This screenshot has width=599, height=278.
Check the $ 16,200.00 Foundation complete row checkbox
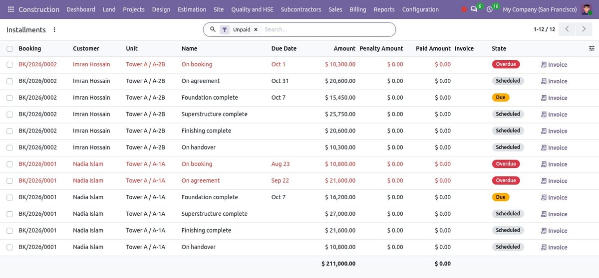coord(10,197)
